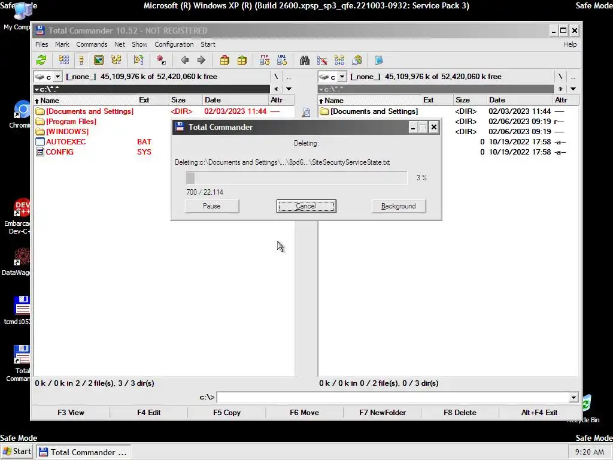Open left panel directory history dropdown arrow

click(x=289, y=89)
